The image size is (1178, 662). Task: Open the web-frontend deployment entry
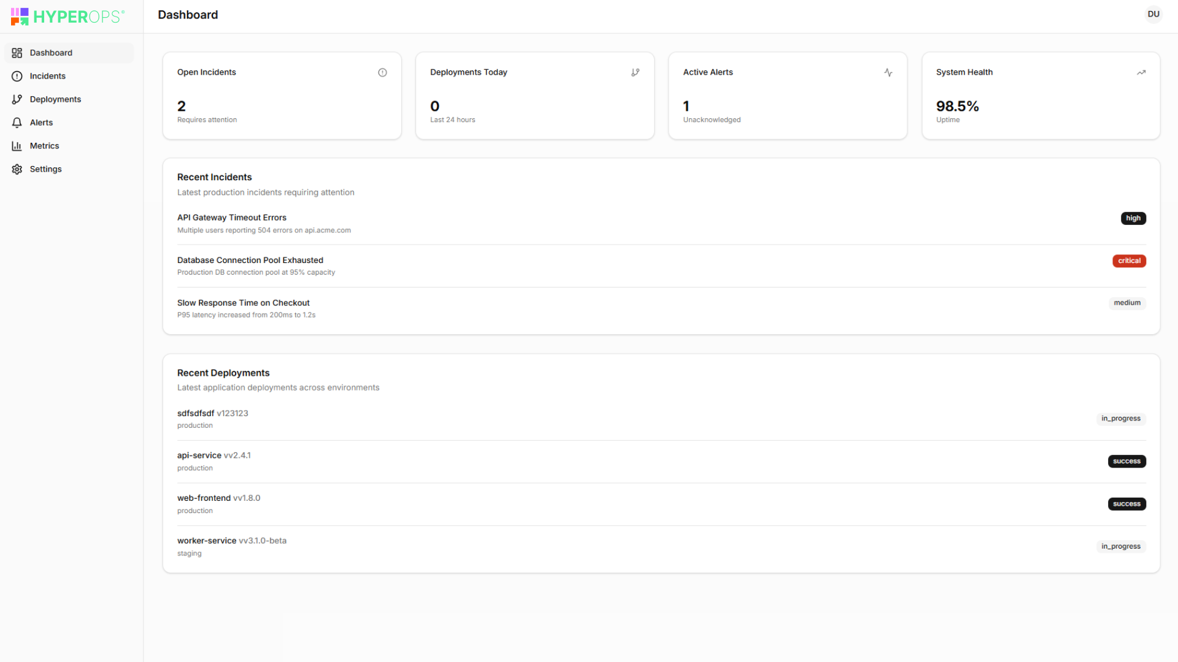tap(204, 498)
